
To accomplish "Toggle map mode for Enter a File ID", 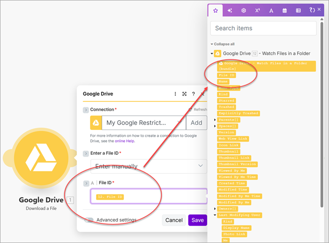I will coord(86,153).
